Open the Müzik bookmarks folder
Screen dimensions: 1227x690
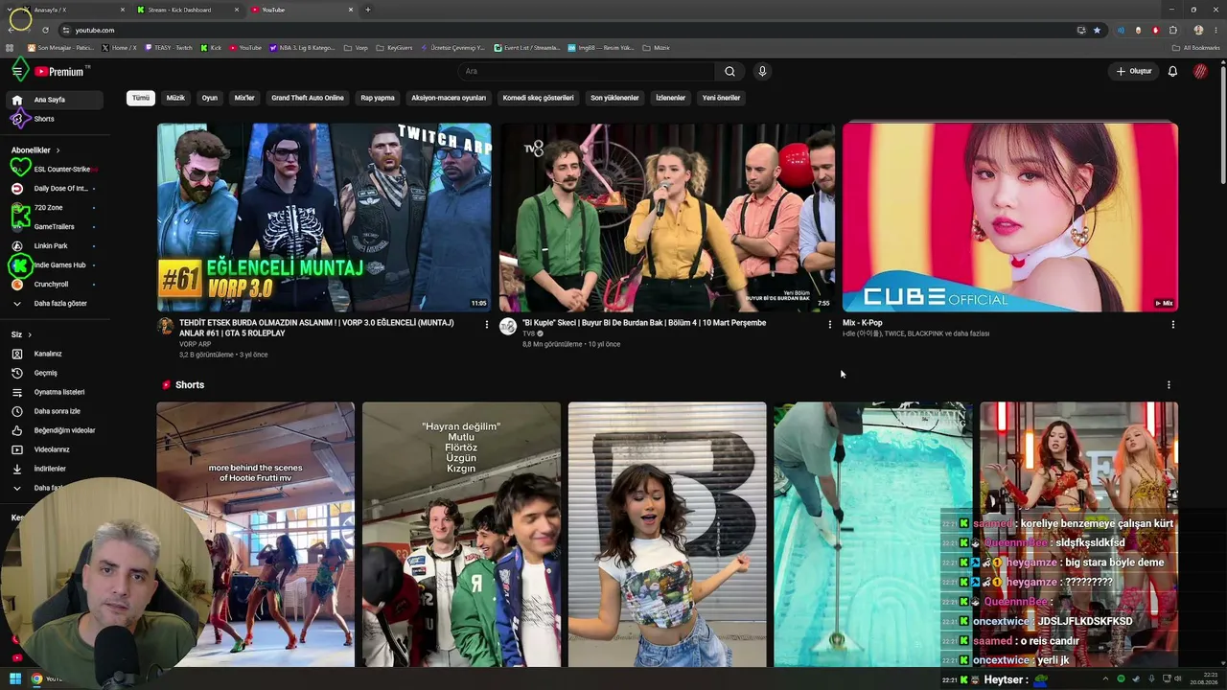click(x=656, y=48)
